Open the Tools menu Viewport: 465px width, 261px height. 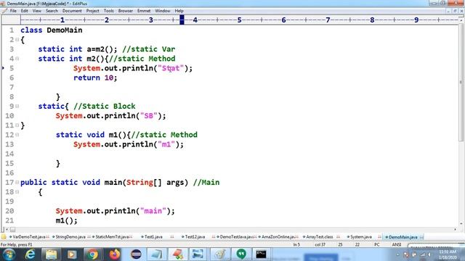coord(108,11)
